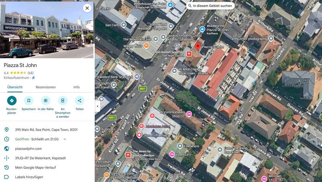Click An Smartphone senden icon
The height and width of the screenshot is (182, 322).
click(63, 100)
